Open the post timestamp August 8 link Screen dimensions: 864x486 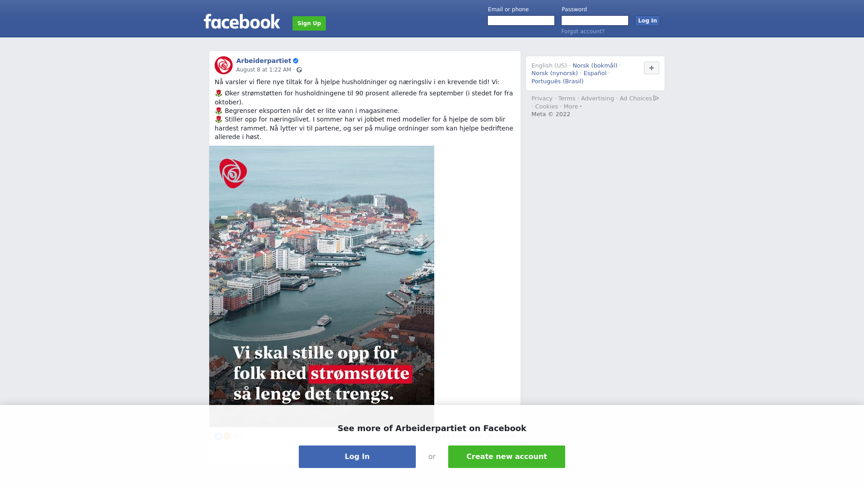264,70
